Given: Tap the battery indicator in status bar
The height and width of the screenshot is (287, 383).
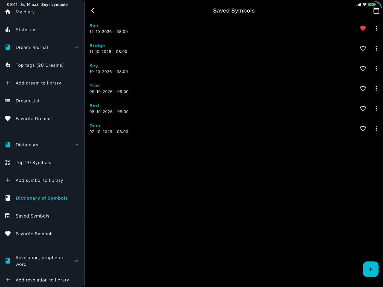Looking at the screenshot, I should coord(372,4).
